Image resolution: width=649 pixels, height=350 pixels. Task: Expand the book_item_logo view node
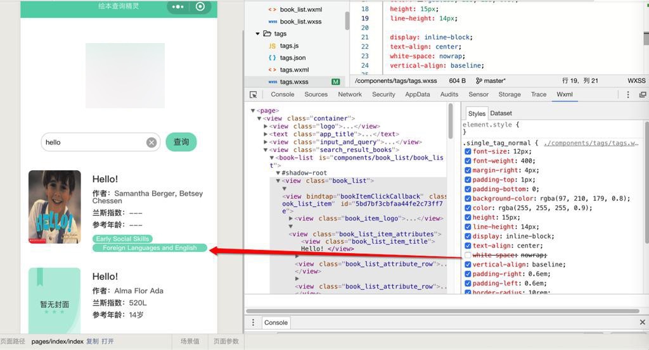tap(290, 218)
